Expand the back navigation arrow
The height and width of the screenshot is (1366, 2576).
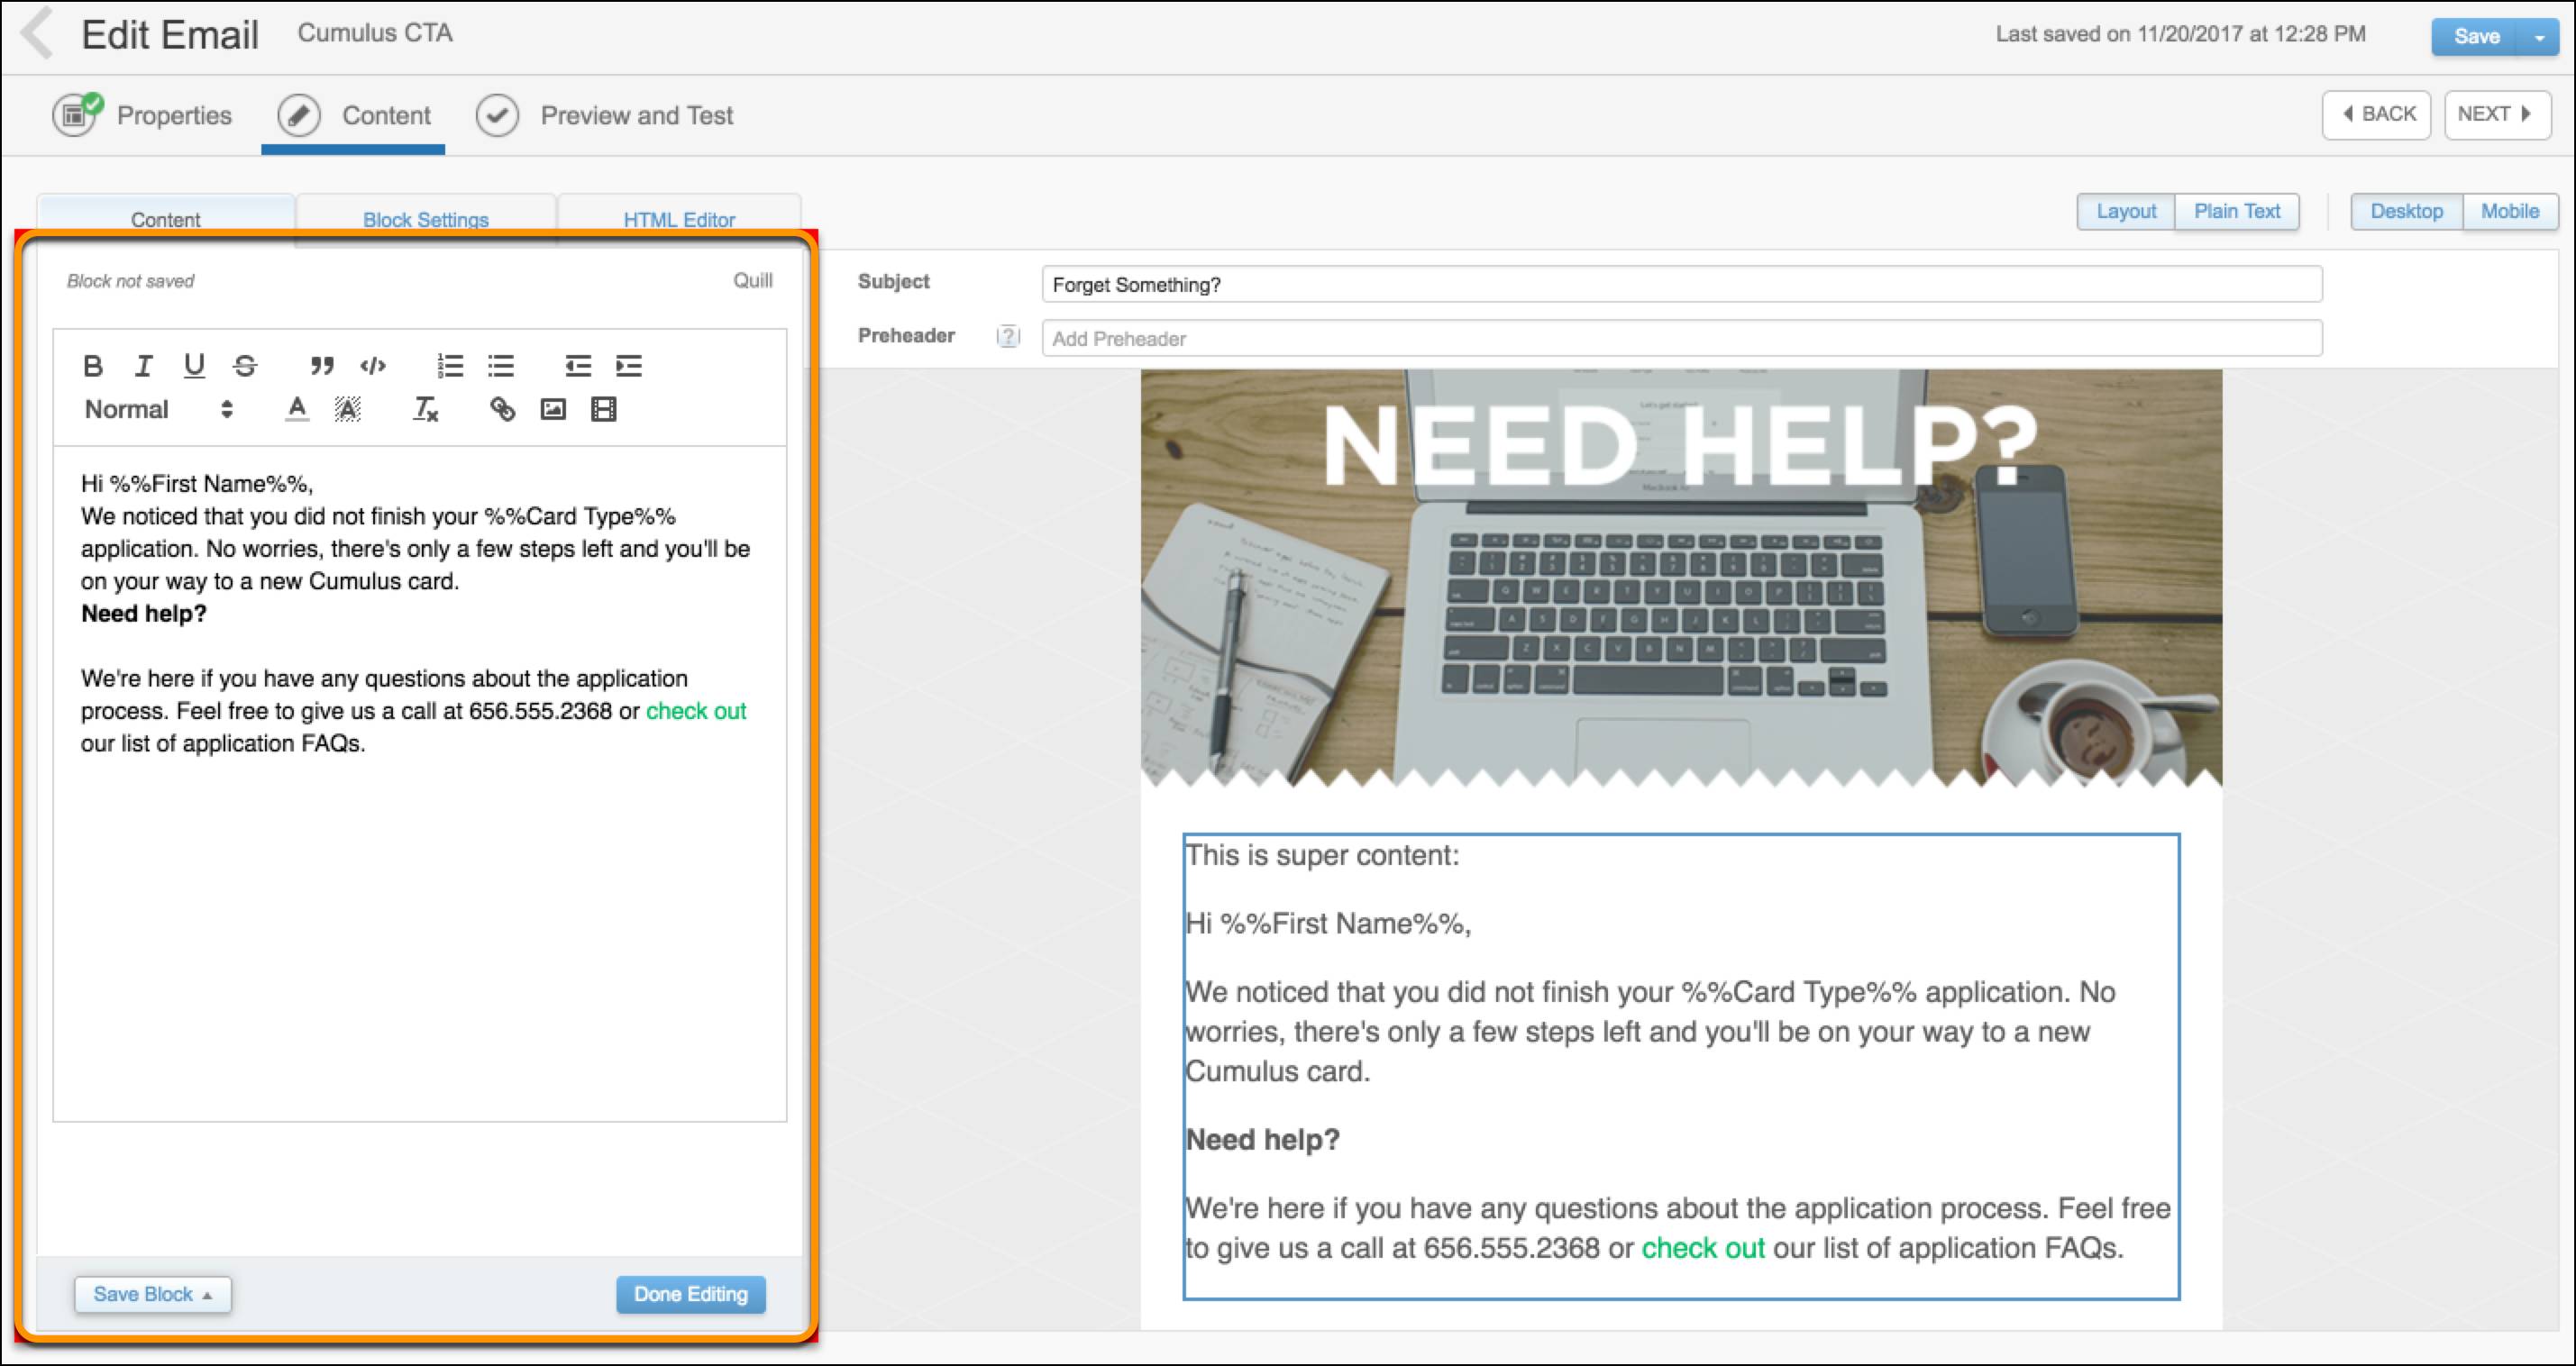[39, 32]
